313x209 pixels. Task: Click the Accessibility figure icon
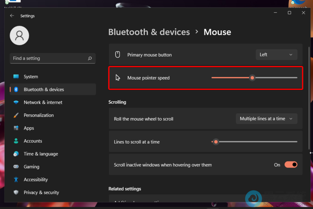[x=16, y=180]
